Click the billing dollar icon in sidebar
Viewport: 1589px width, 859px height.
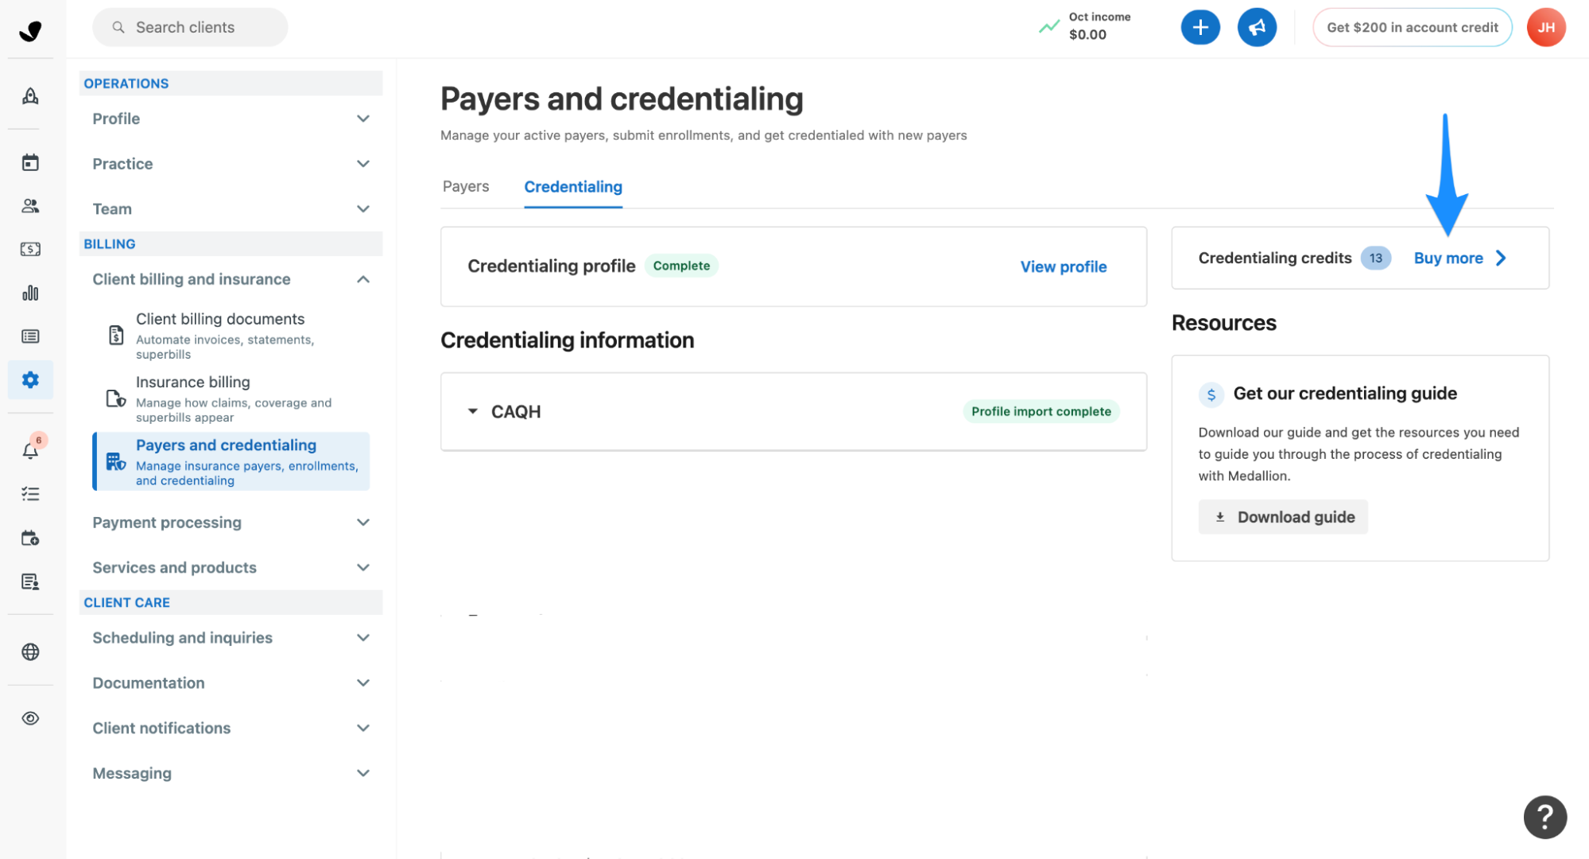click(x=30, y=249)
